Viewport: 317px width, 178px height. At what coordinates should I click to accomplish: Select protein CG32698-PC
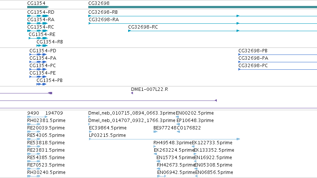(253, 66)
